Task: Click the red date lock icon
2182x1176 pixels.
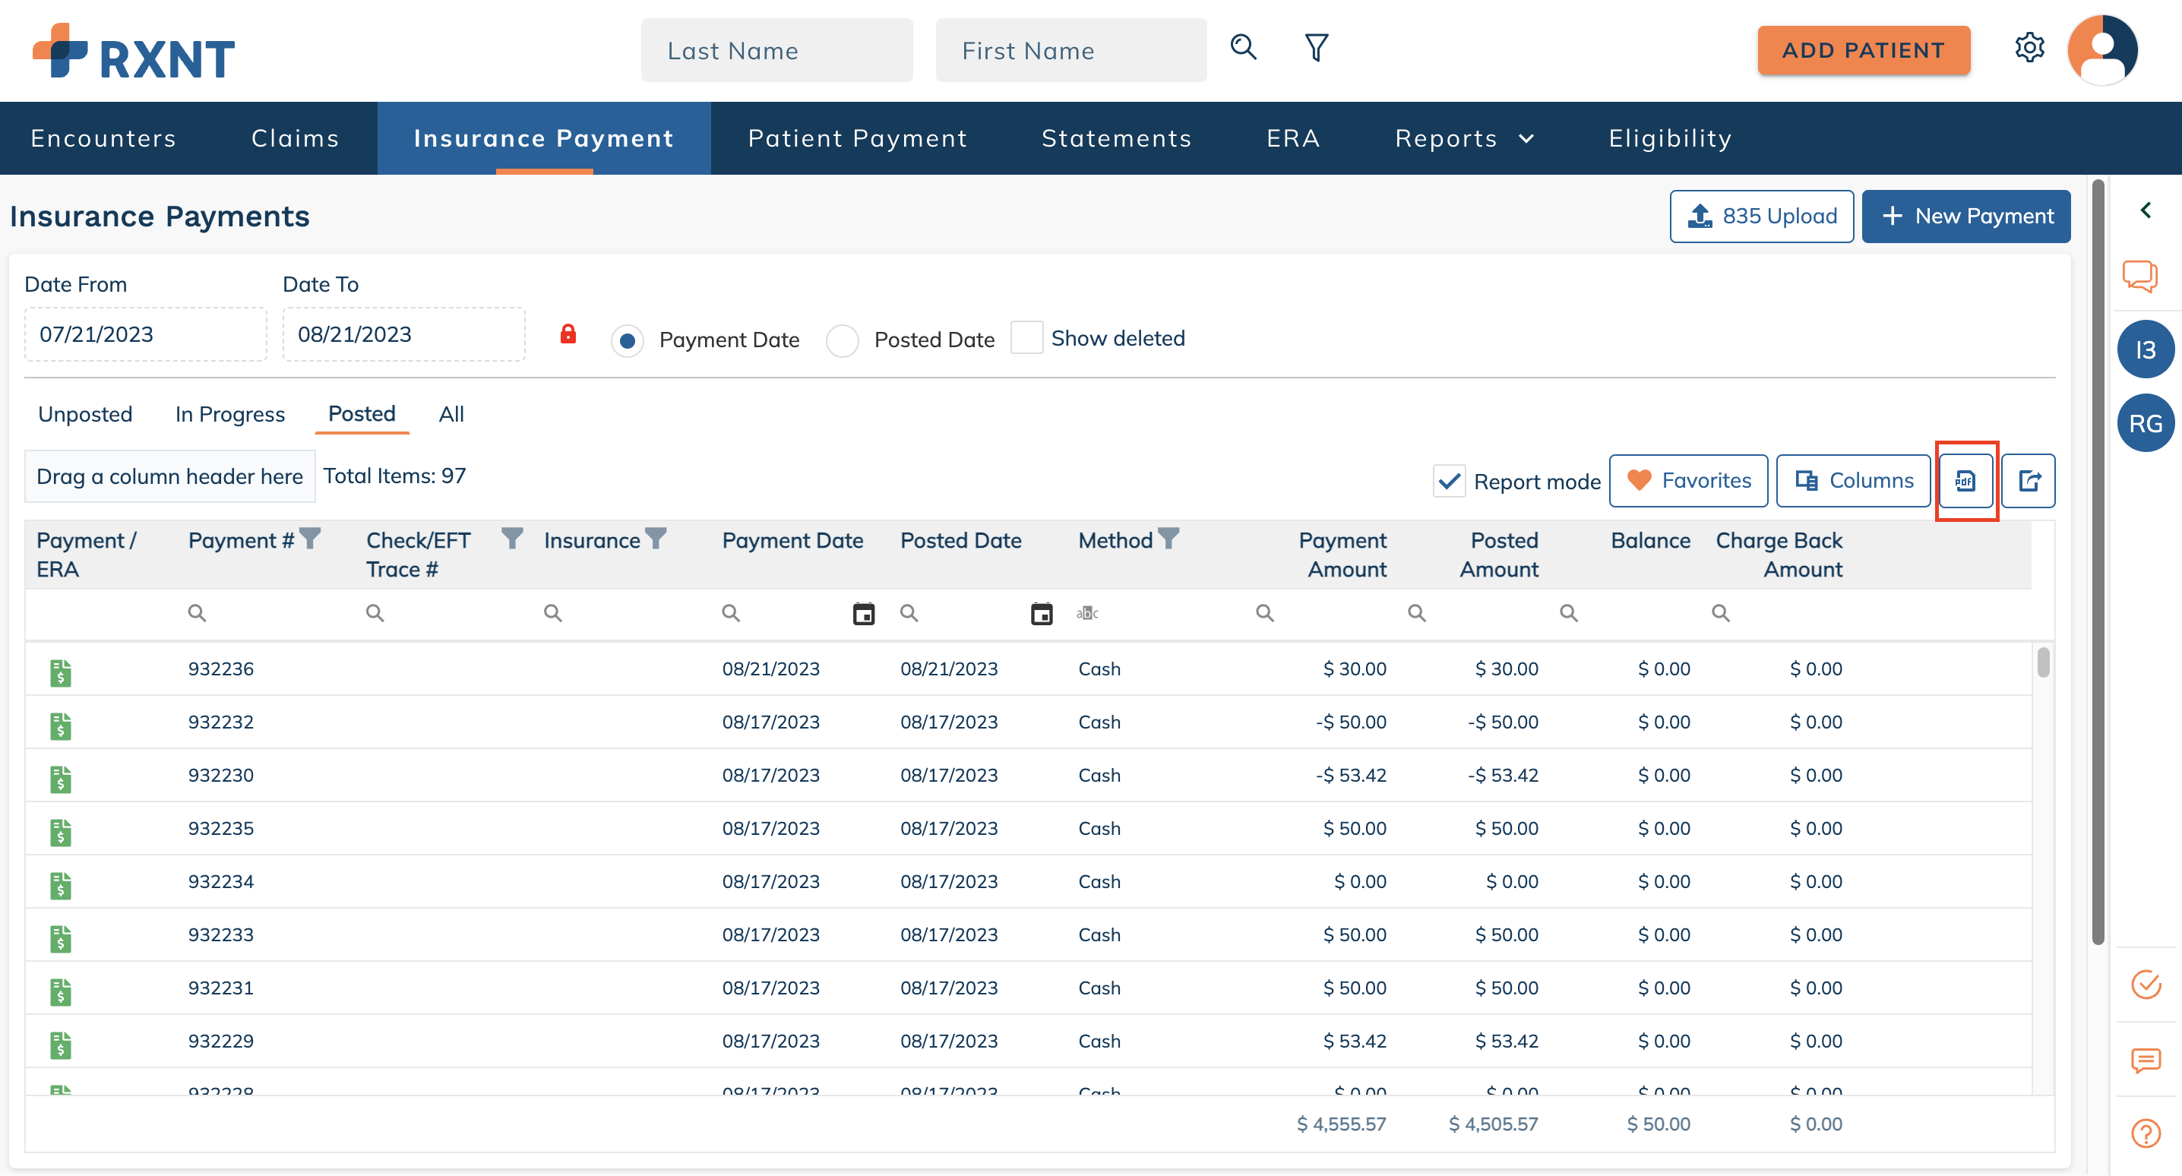Action: [568, 334]
